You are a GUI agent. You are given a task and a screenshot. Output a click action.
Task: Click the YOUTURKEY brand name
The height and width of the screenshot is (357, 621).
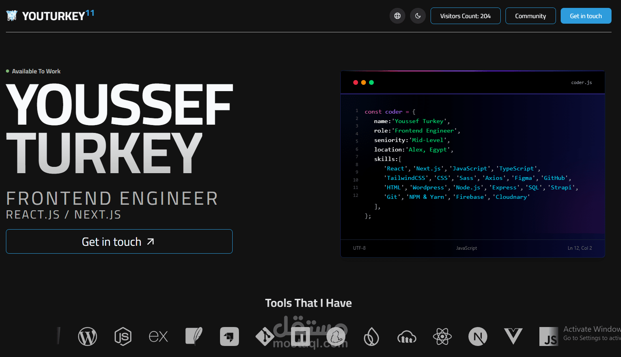tap(54, 16)
